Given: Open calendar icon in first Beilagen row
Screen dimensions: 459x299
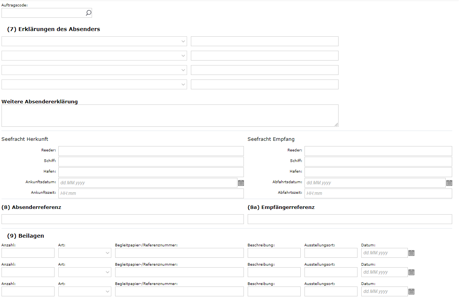Looking at the screenshot, I should pyautogui.click(x=411, y=253).
